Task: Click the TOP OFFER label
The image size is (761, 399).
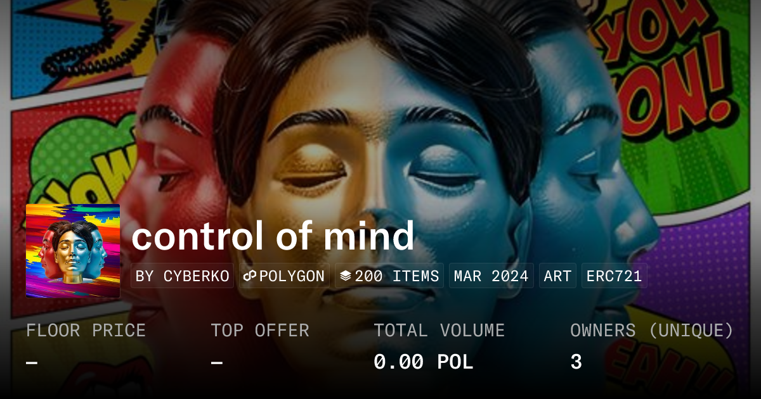Action: tap(260, 331)
